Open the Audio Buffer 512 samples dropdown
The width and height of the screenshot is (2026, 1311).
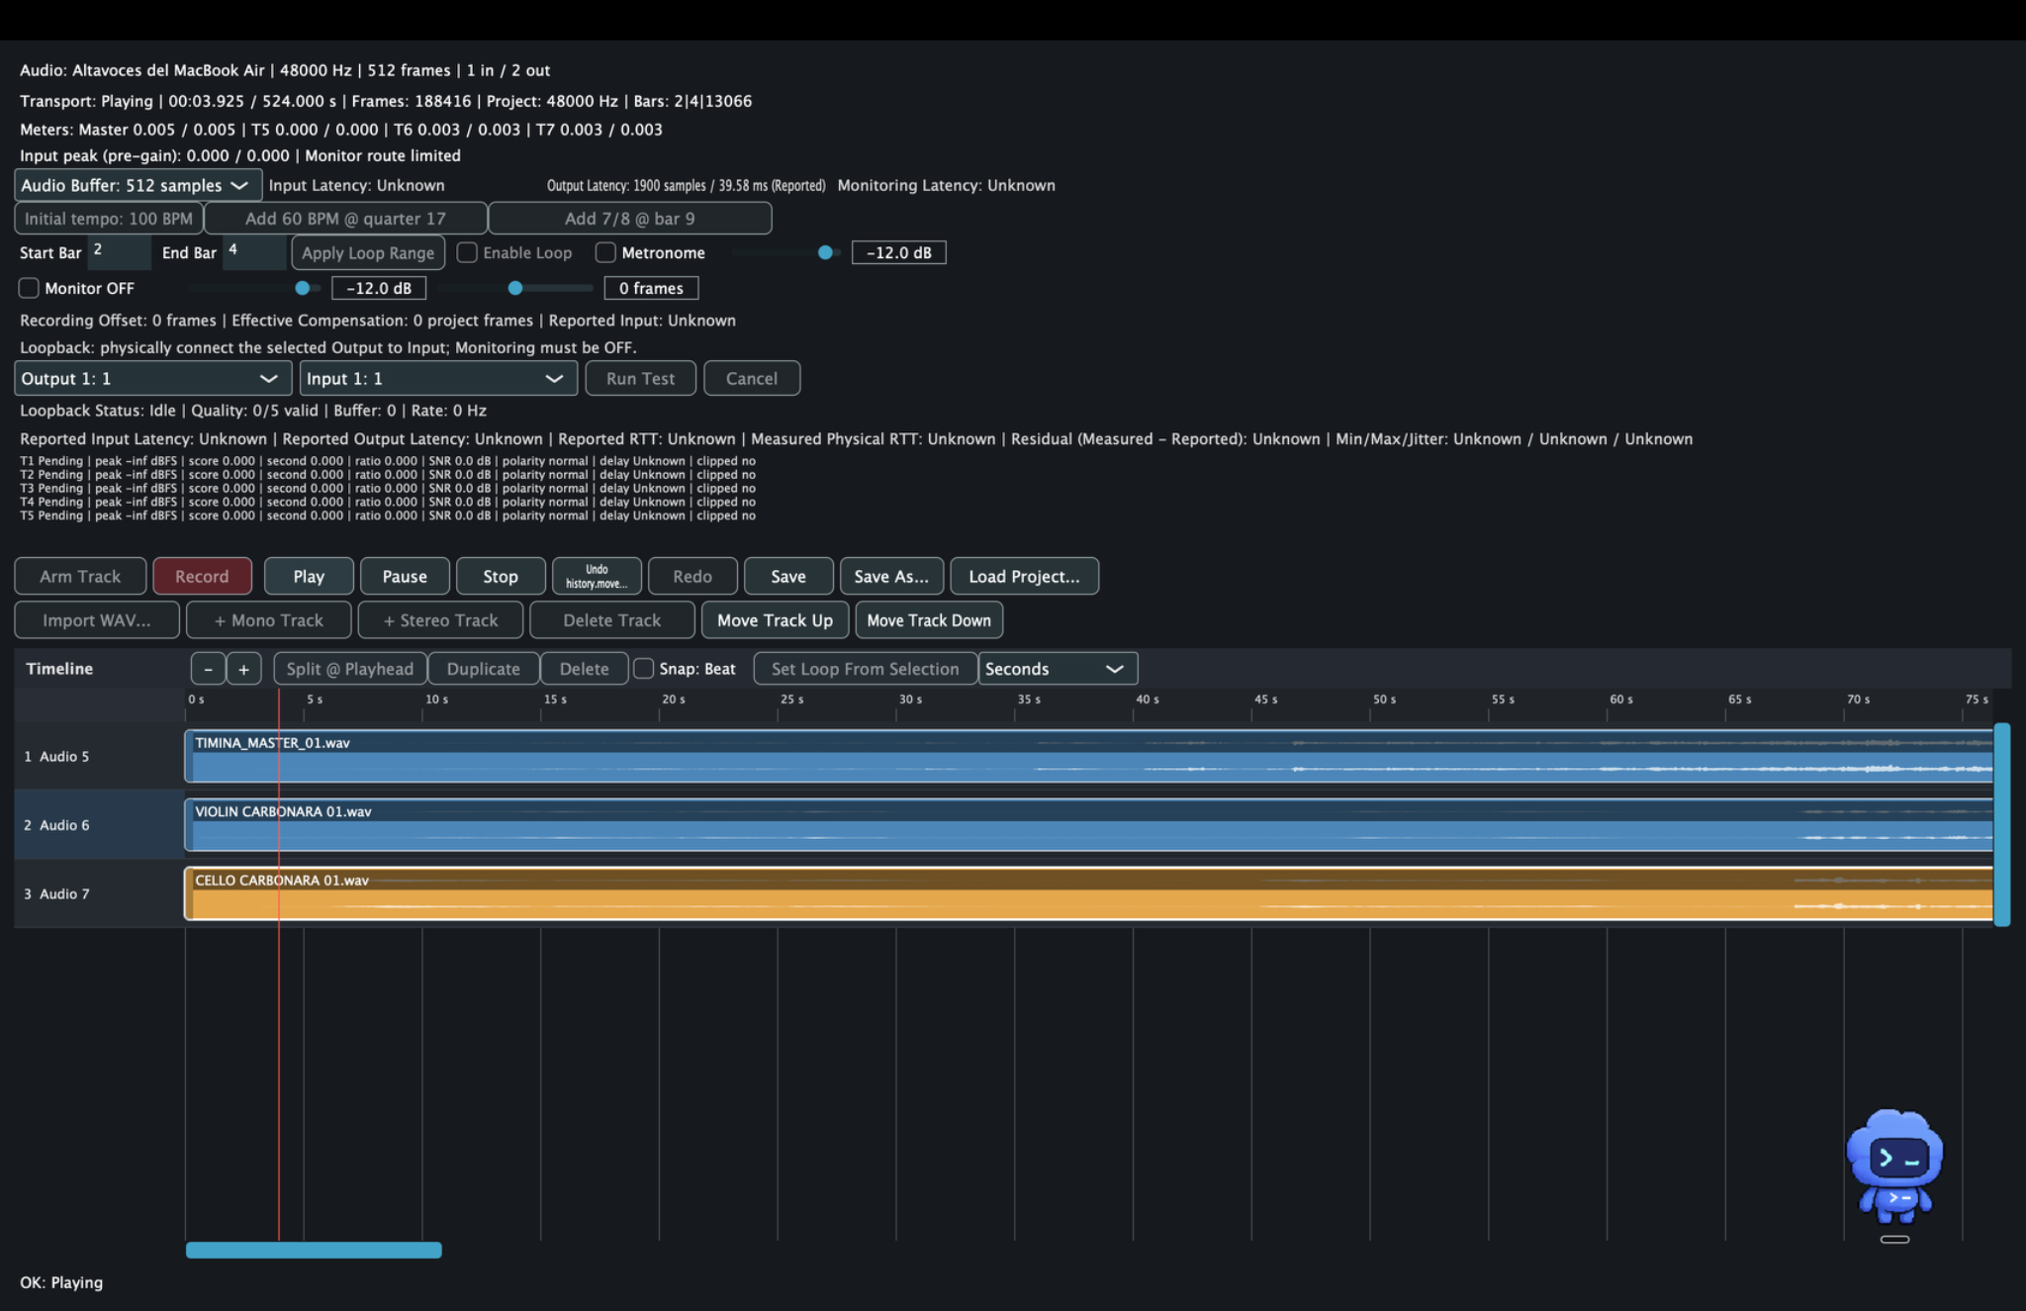[x=138, y=185]
